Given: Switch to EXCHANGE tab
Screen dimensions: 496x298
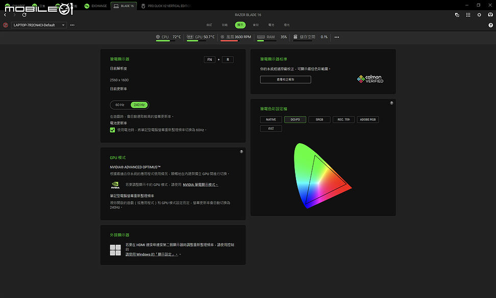Looking at the screenshot, I should point(95,6).
